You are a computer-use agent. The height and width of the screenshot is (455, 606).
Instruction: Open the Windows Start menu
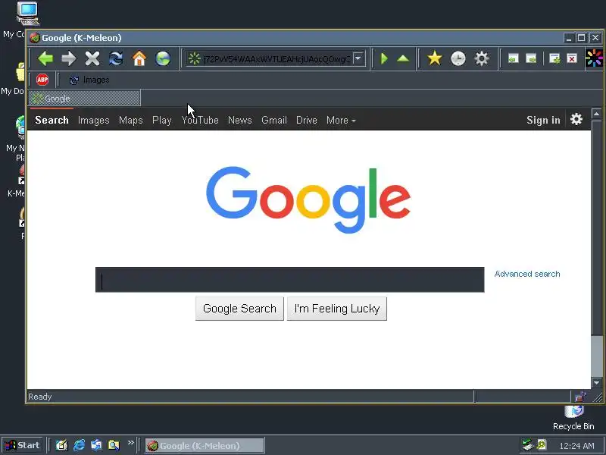[x=22, y=445]
